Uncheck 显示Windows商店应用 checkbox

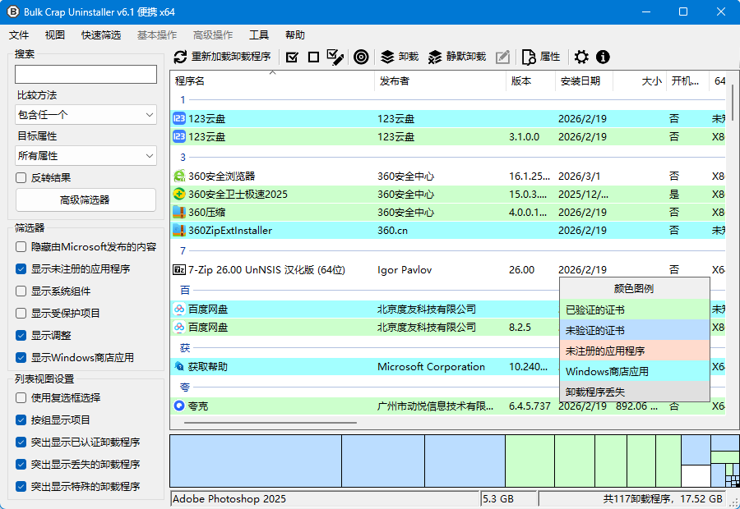click(x=21, y=358)
